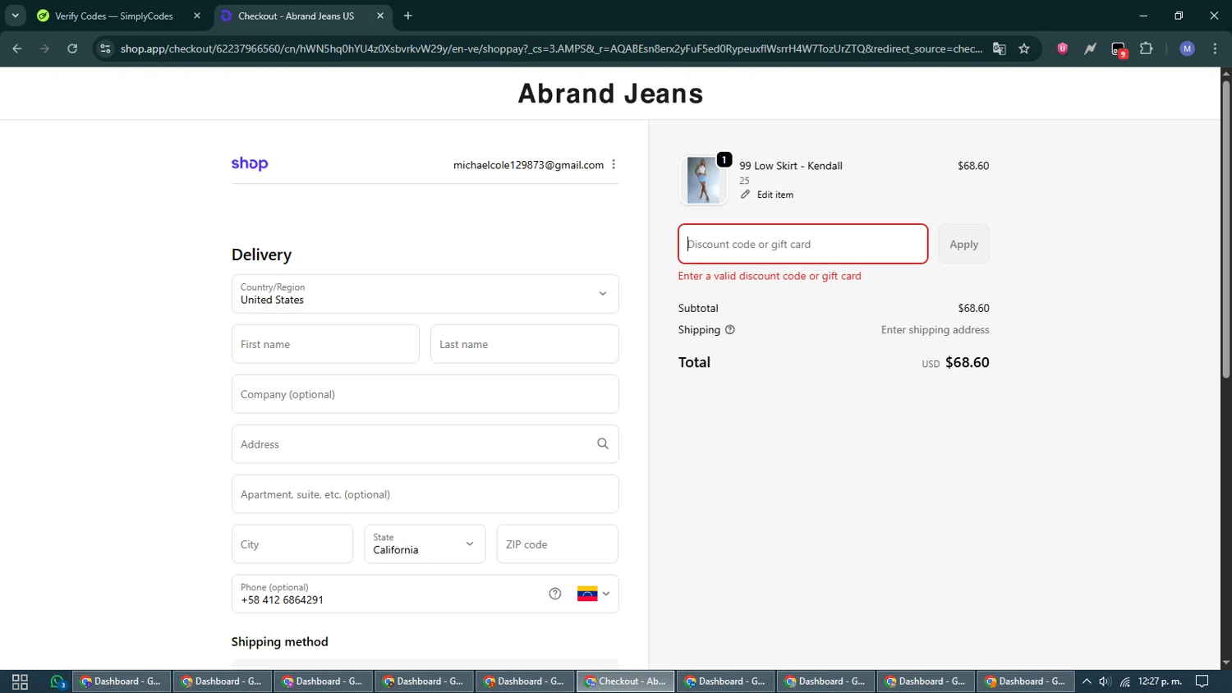Click the shipping info question icon

729,330
